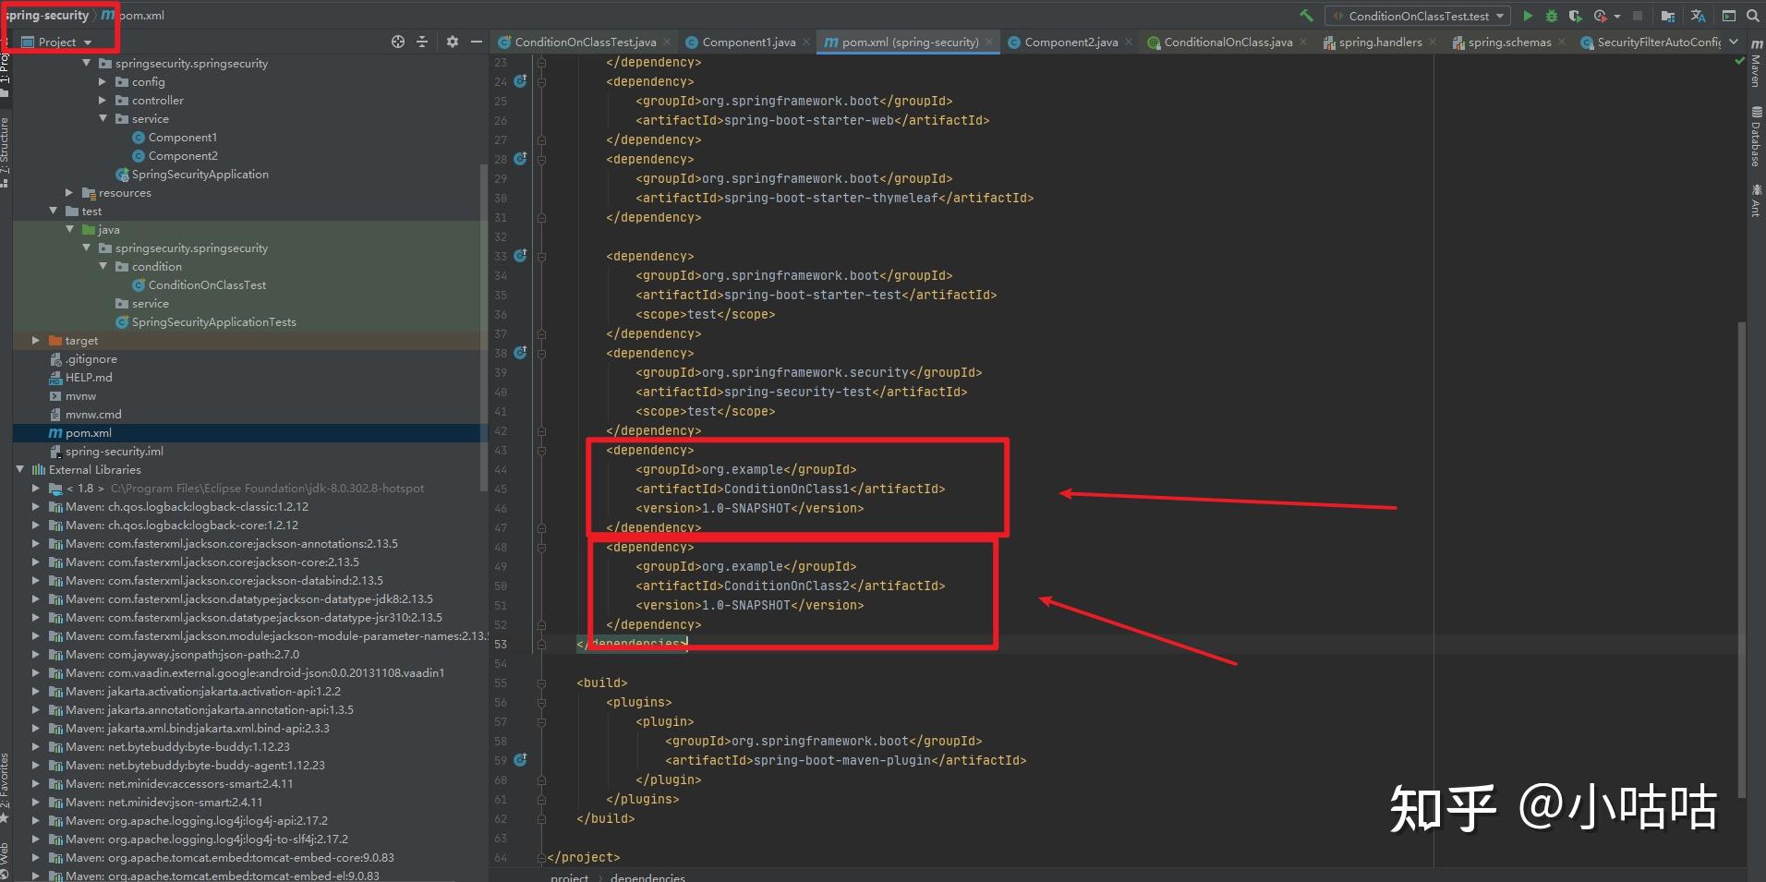Switch to the Component1.java tab
This screenshot has width=1766, height=882.
pyautogui.click(x=747, y=42)
